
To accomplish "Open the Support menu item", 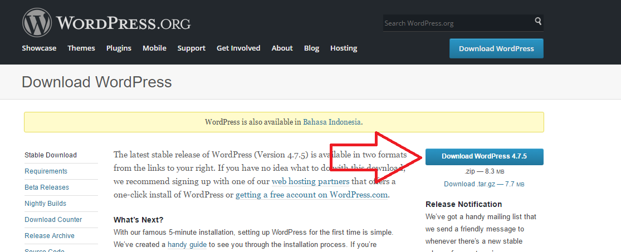I will 191,48.
